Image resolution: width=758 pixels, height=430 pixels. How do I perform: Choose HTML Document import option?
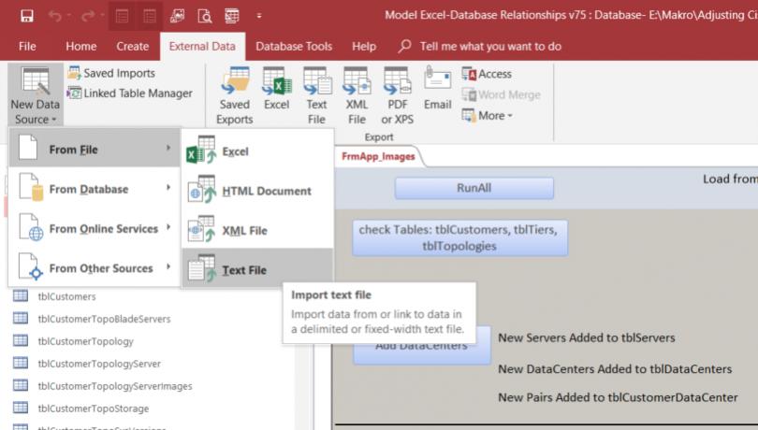[x=257, y=191]
